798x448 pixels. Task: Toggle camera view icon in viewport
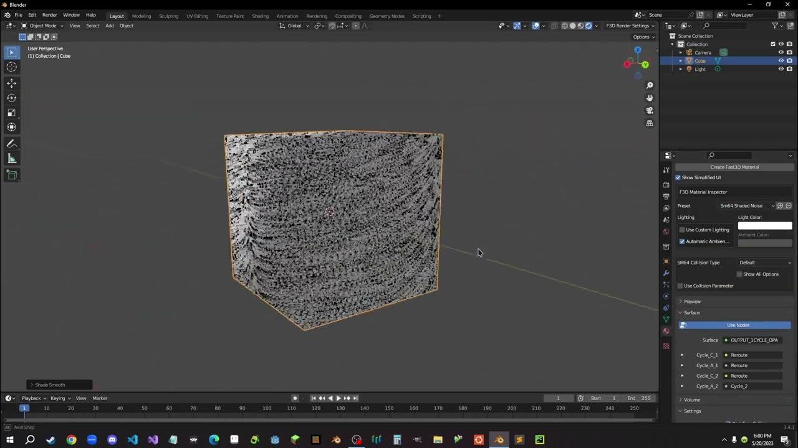tap(649, 110)
